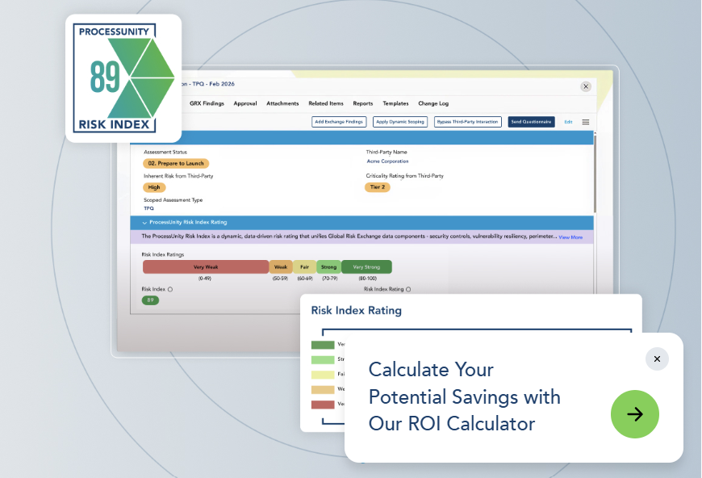Click the Calculate Your Potential Savings text
Image resolution: width=702 pixels, height=478 pixels.
(x=464, y=397)
